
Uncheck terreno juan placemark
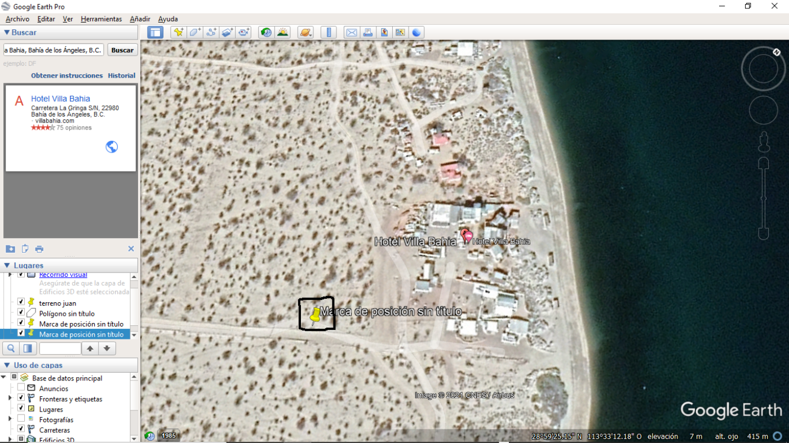(21, 302)
